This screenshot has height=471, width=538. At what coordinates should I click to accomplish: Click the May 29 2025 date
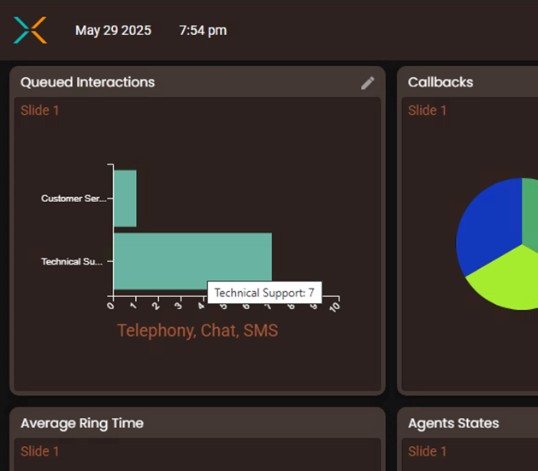113,31
